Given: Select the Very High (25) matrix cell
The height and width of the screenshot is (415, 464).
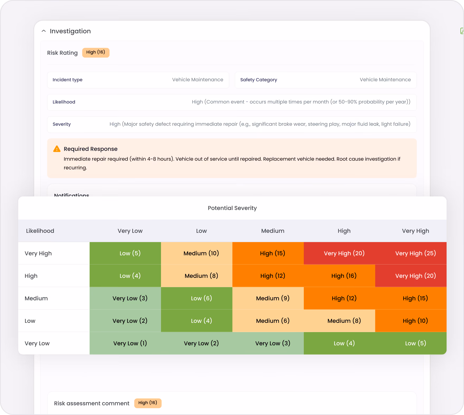Looking at the screenshot, I should [x=411, y=253].
